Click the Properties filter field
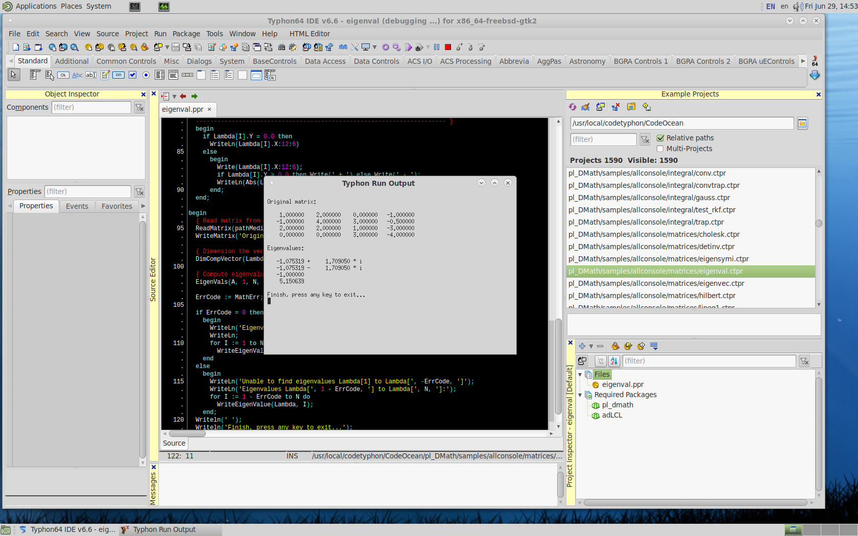The height and width of the screenshot is (536, 858). coord(87,191)
